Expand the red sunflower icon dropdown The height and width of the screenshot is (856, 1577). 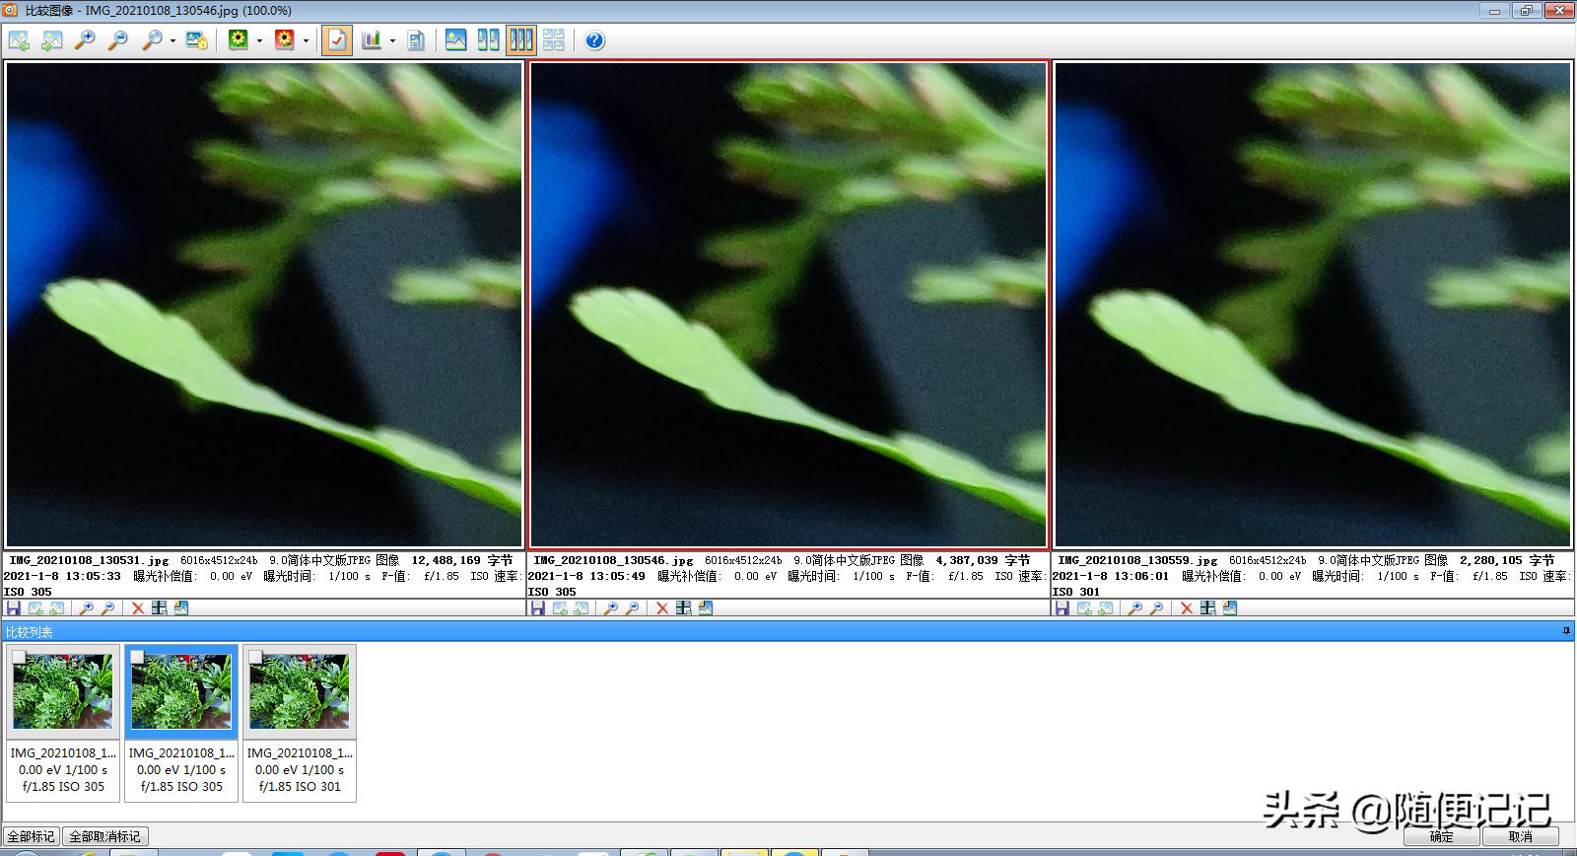click(x=306, y=40)
